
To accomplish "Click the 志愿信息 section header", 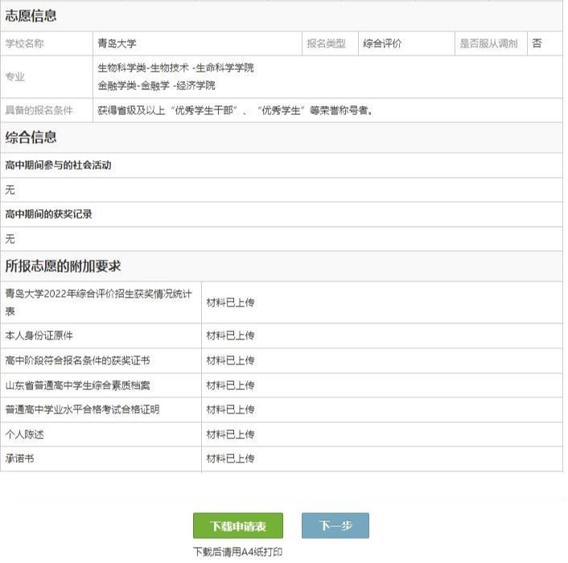I will (31, 16).
